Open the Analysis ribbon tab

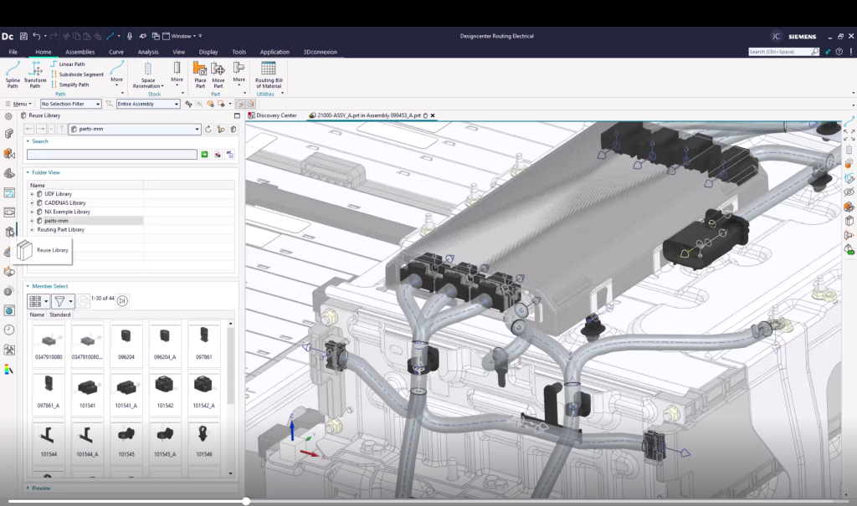tap(147, 52)
